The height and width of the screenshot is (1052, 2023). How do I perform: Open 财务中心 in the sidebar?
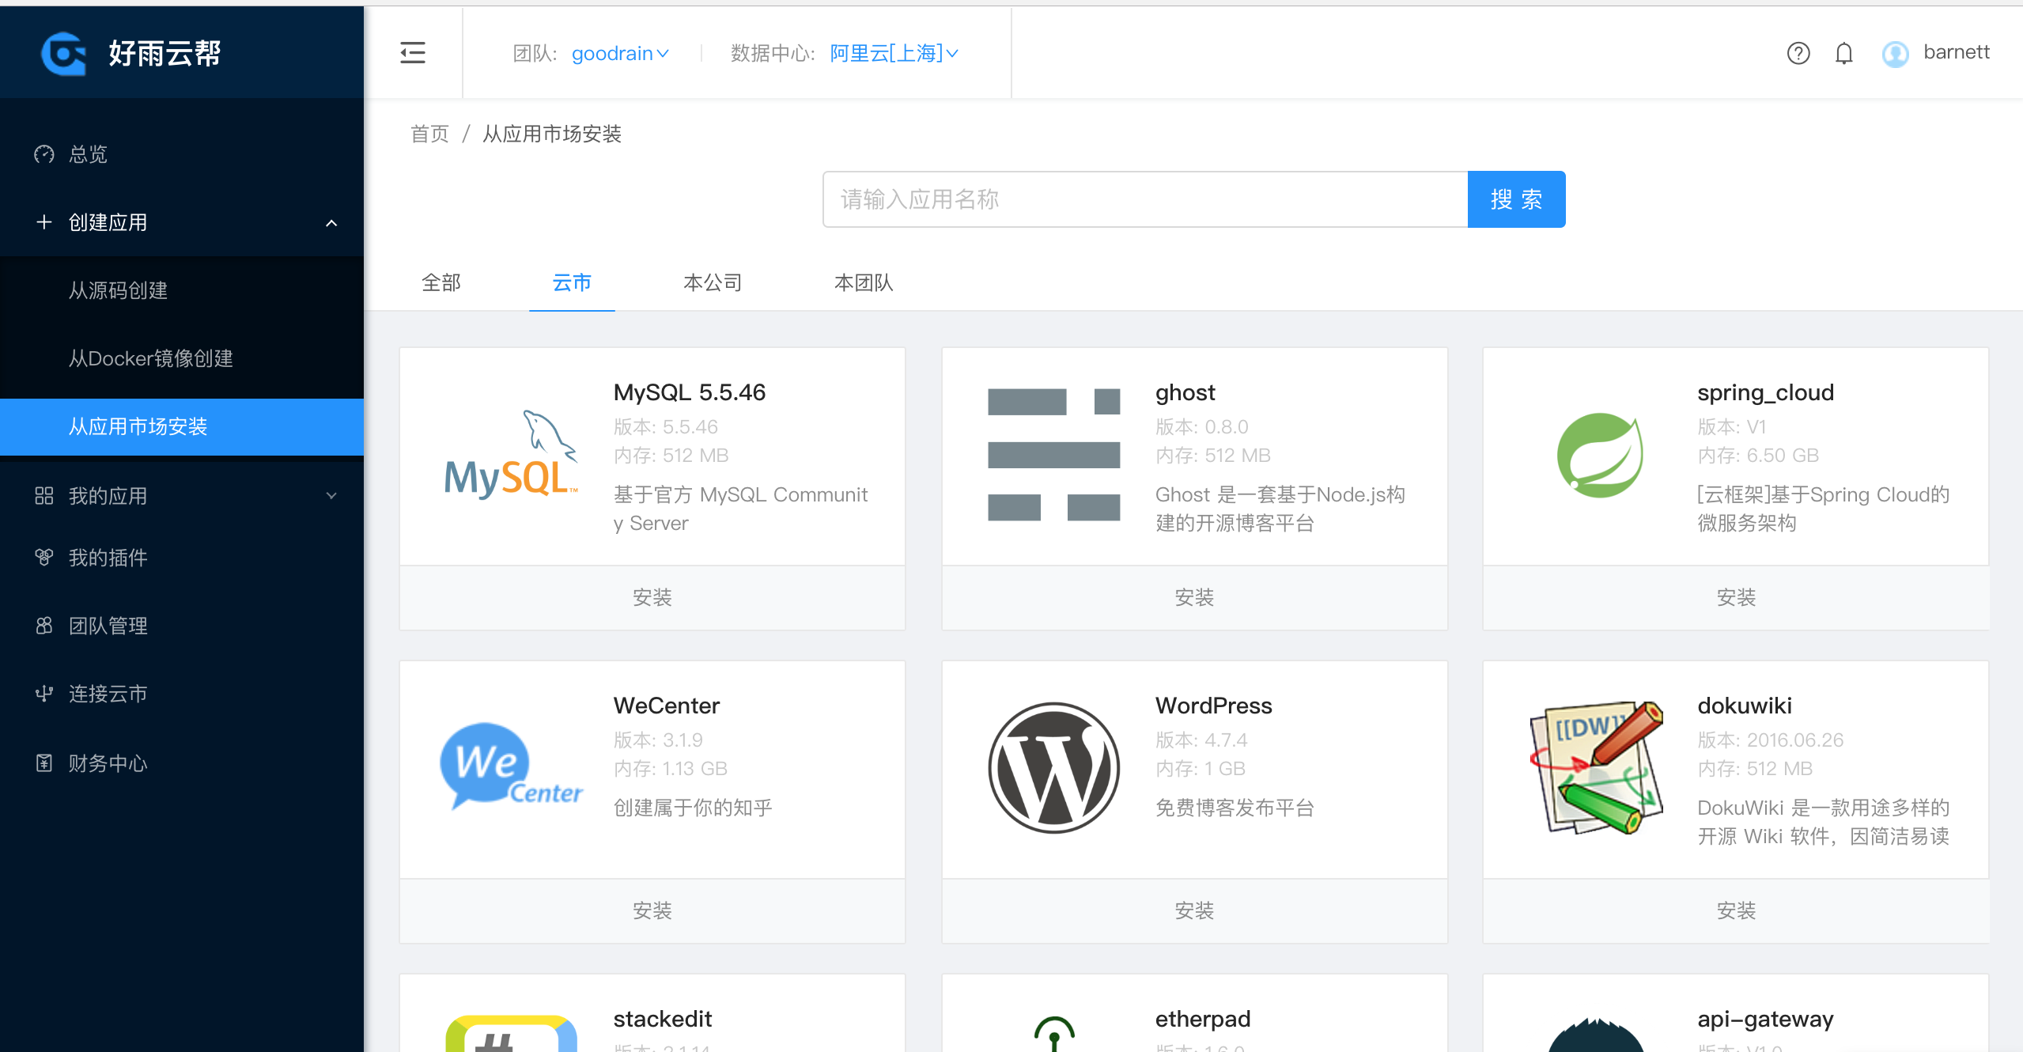[108, 763]
